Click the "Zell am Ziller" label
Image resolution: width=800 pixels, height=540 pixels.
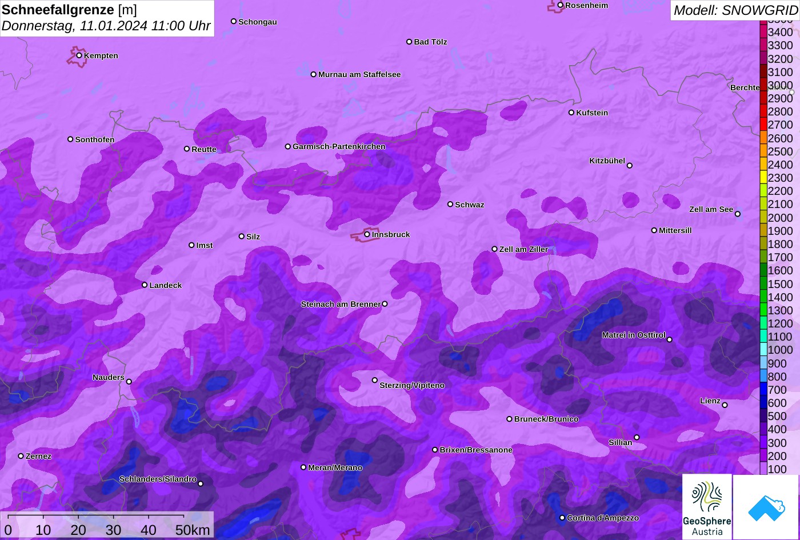pos(523,250)
